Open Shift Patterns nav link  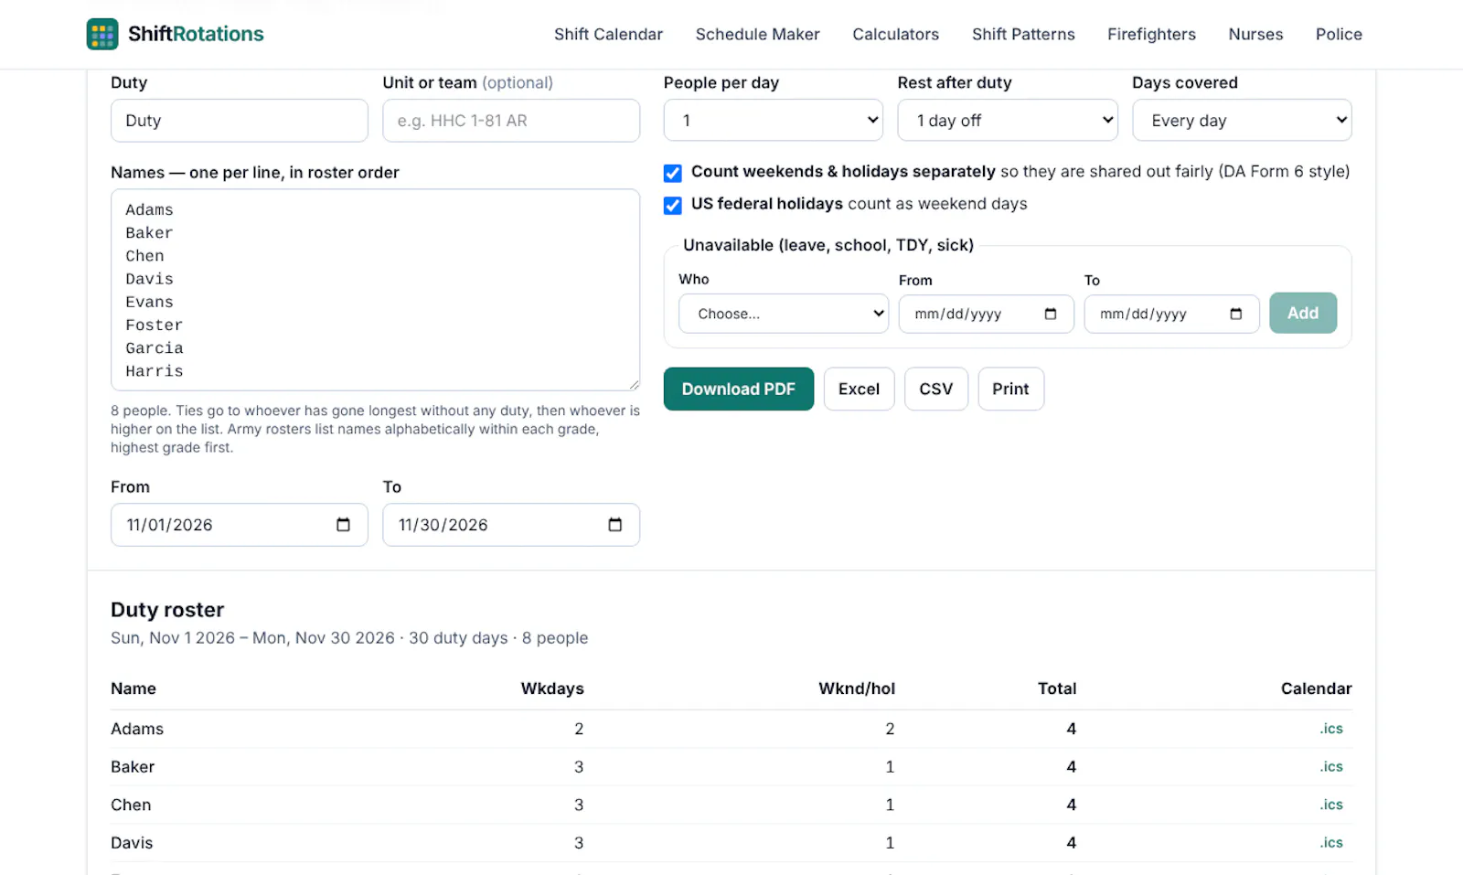coord(1023,34)
